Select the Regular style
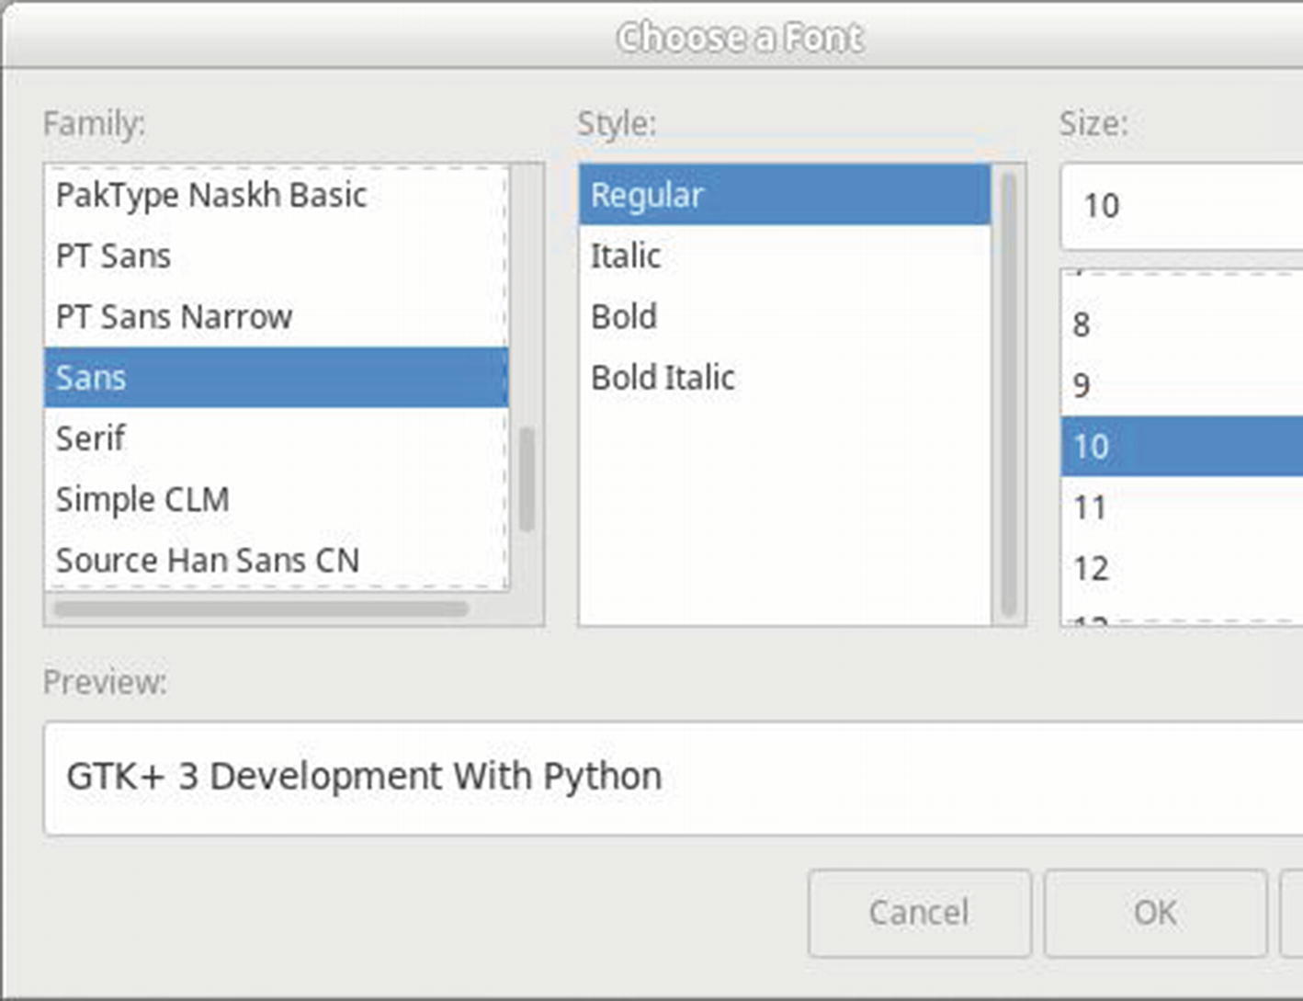The height and width of the screenshot is (1001, 1303). [784, 195]
